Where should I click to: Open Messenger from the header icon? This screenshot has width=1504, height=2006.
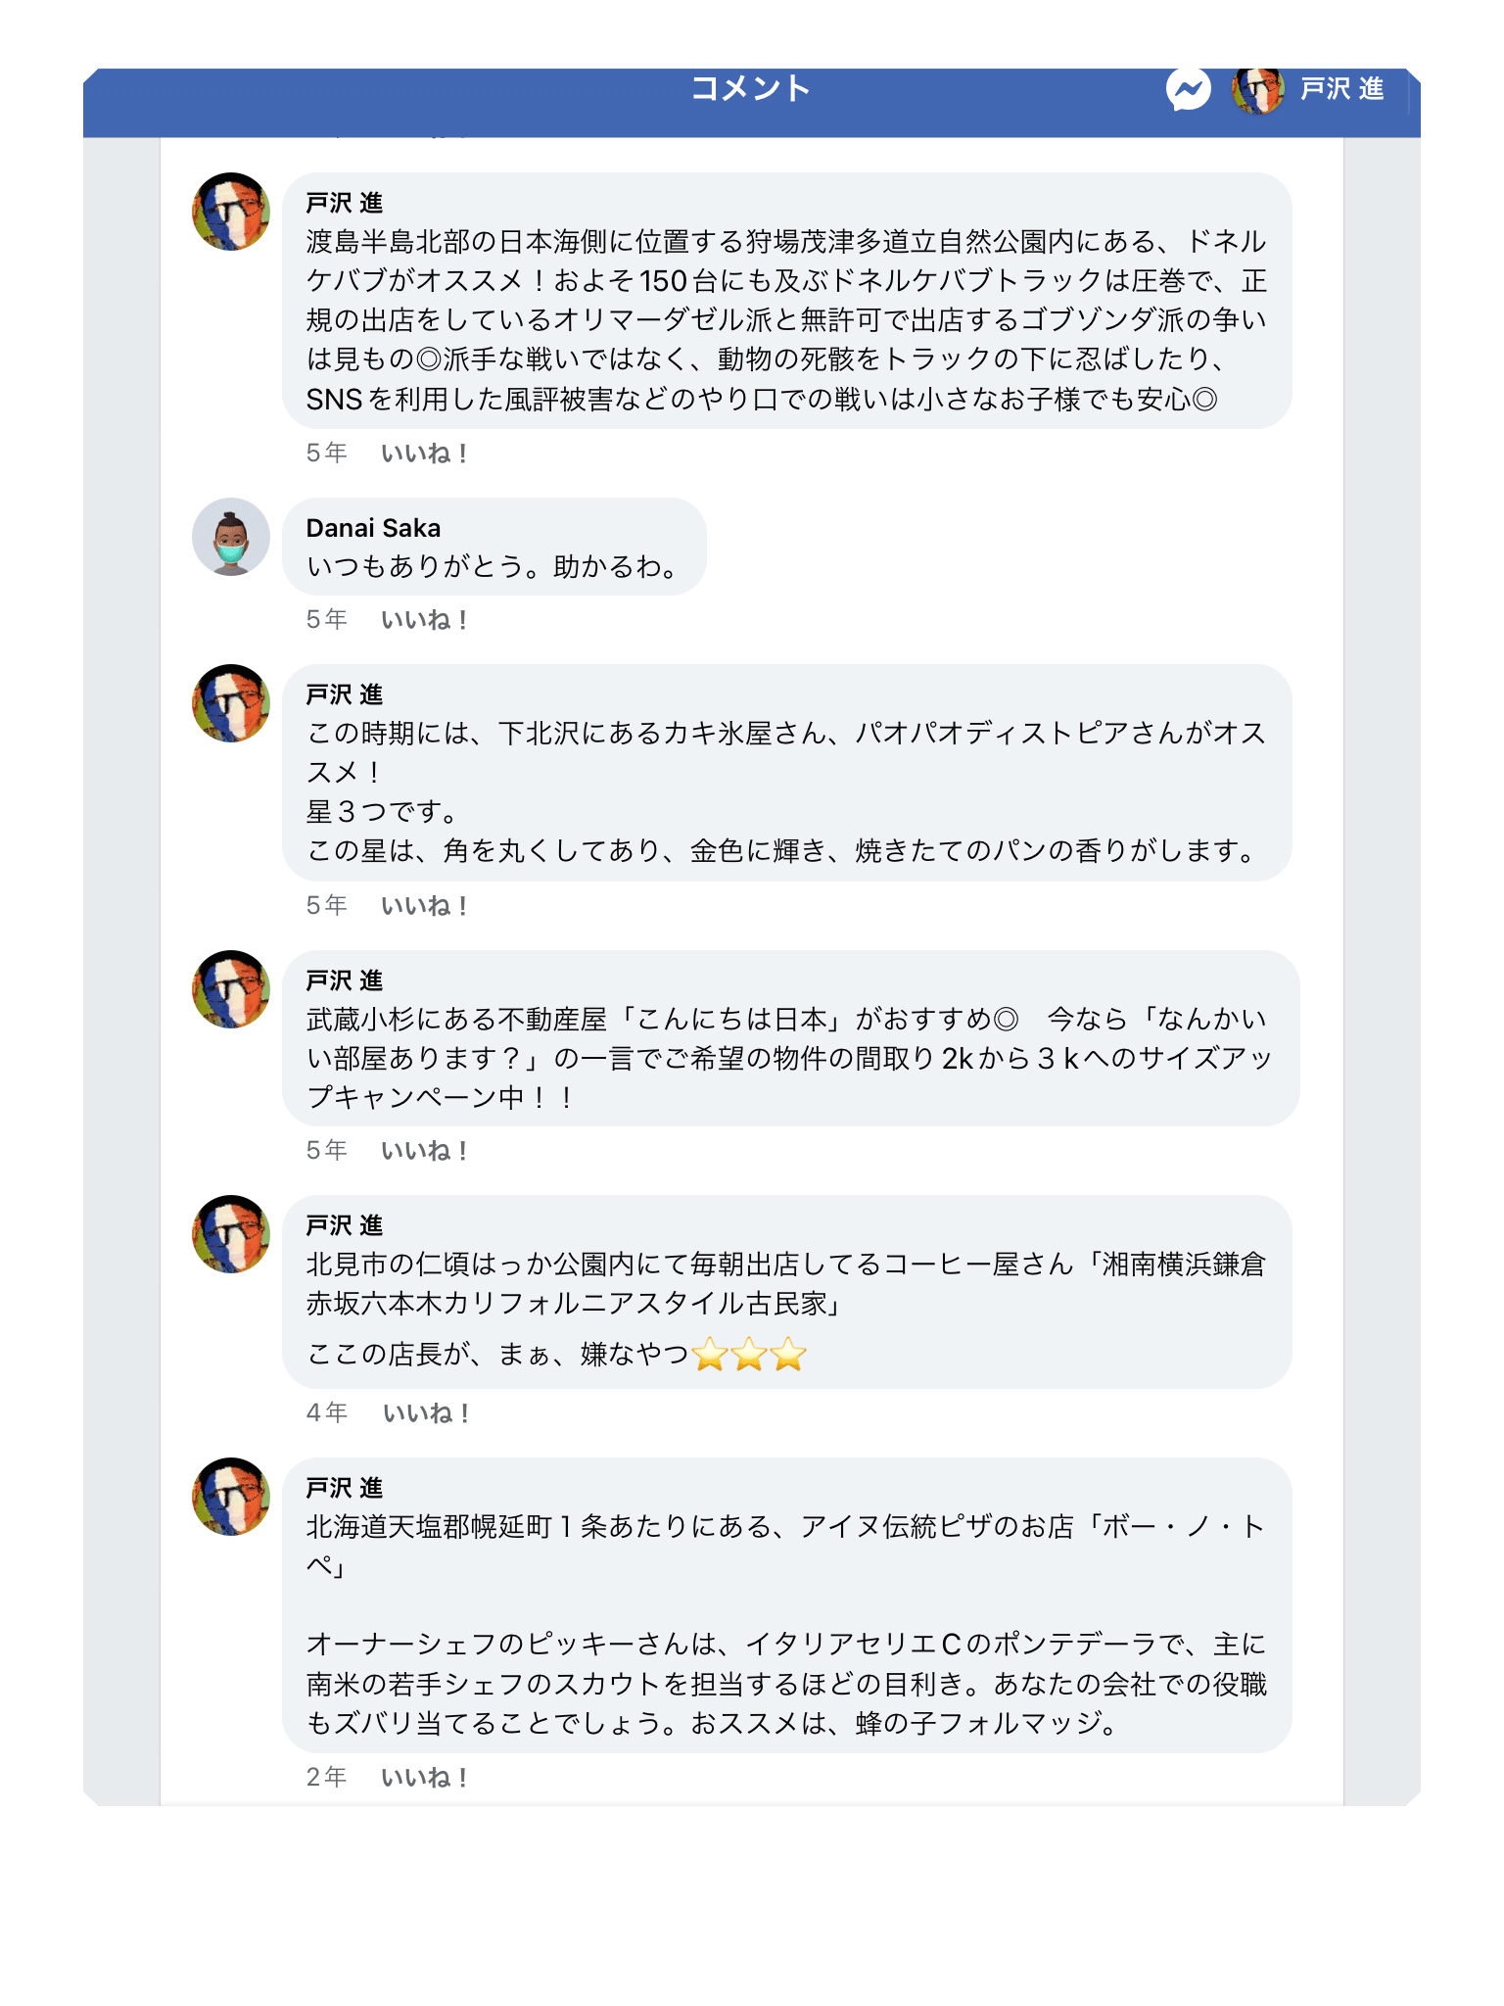click(1188, 91)
